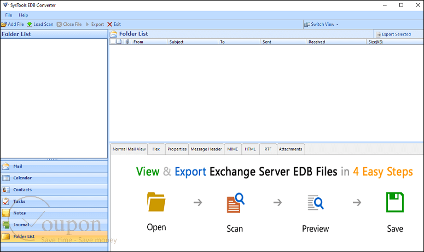424x252 pixels.
Task: Click the Add File toolbar icon
Action: (x=4, y=24)
